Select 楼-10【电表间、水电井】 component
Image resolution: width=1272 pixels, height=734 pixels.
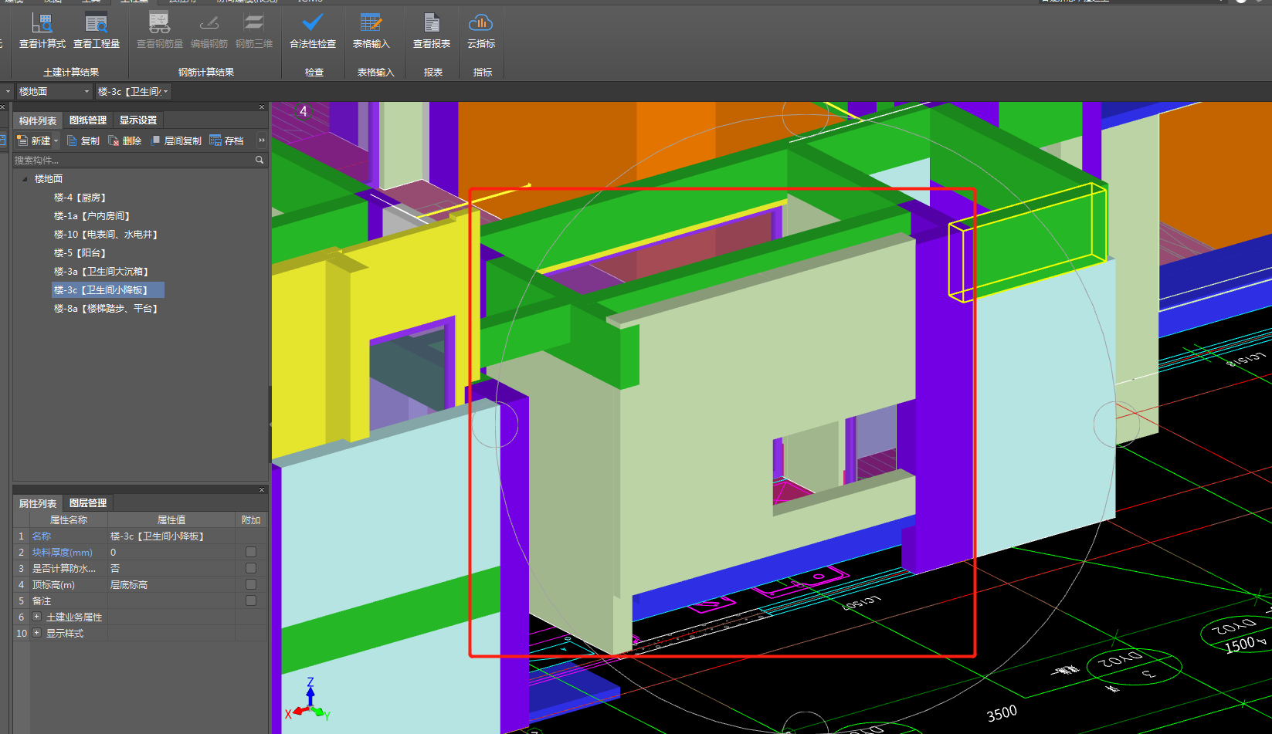click(x=106, y=235)
